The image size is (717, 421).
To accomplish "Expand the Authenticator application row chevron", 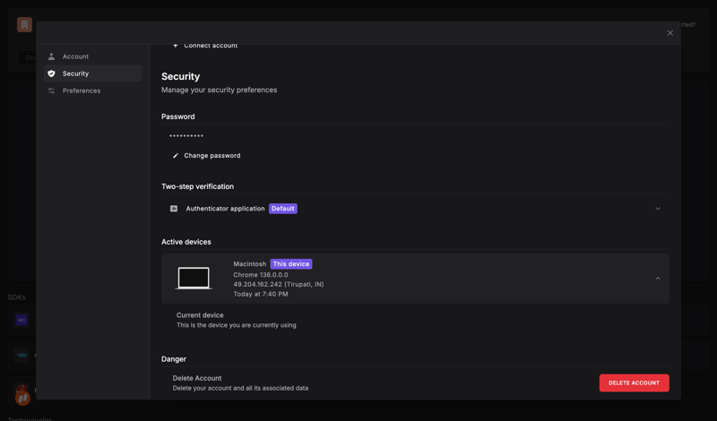I will click(x=658, y=209).
